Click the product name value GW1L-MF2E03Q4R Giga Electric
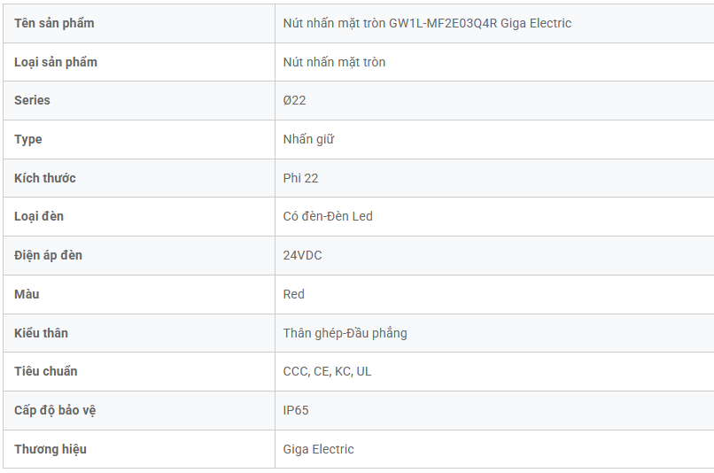 coord(427,23)
